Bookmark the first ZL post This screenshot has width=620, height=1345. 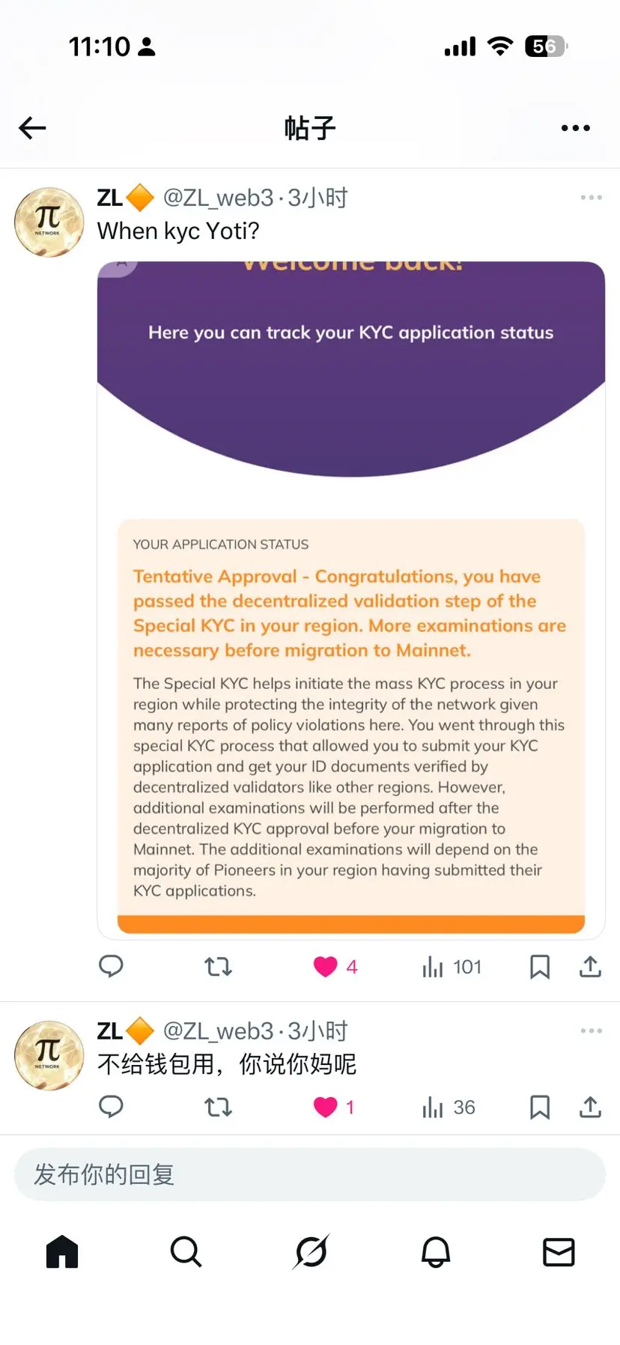pyautogui.click(x=539, y=967)
